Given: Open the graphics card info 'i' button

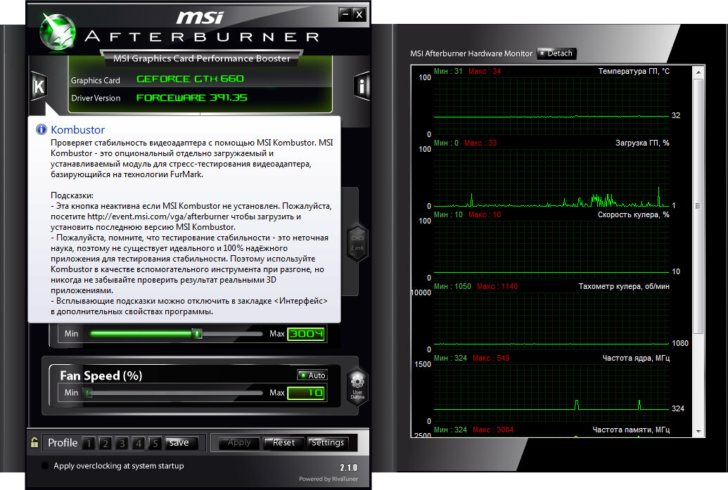Looking at the screenshot, I should click(362, 86).
